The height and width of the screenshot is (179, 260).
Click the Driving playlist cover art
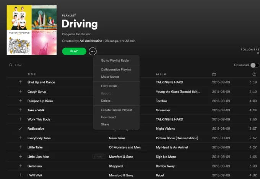31,30
